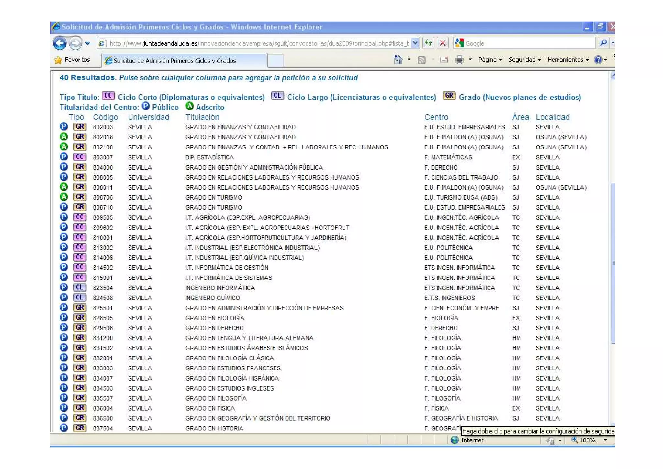This screenshot has height=469, width=663.
Task: Select row INGENIERO QUÍMICO
Action: click(212, 298)
